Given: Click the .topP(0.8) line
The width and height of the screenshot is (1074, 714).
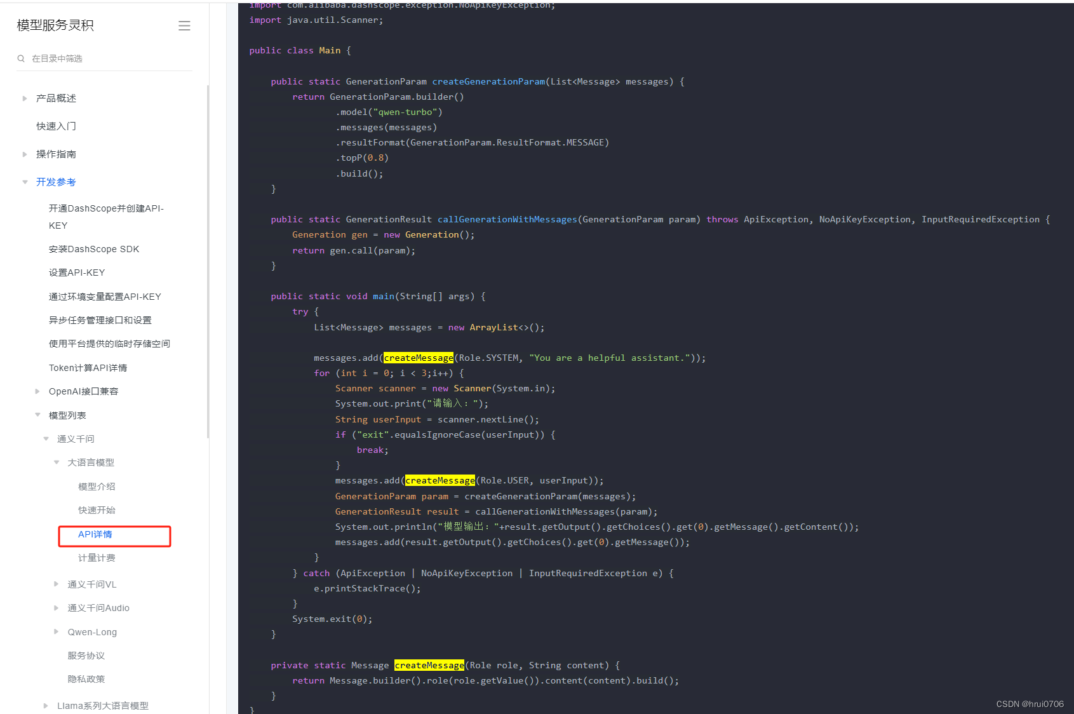Looking at the screenshot, I should pyautogui.click(x=362, y=158).
